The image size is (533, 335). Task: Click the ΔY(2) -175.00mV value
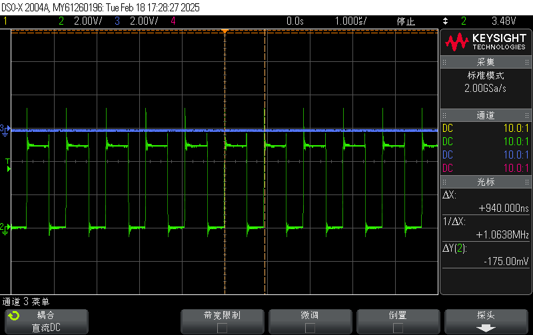[x=506, y=261]
